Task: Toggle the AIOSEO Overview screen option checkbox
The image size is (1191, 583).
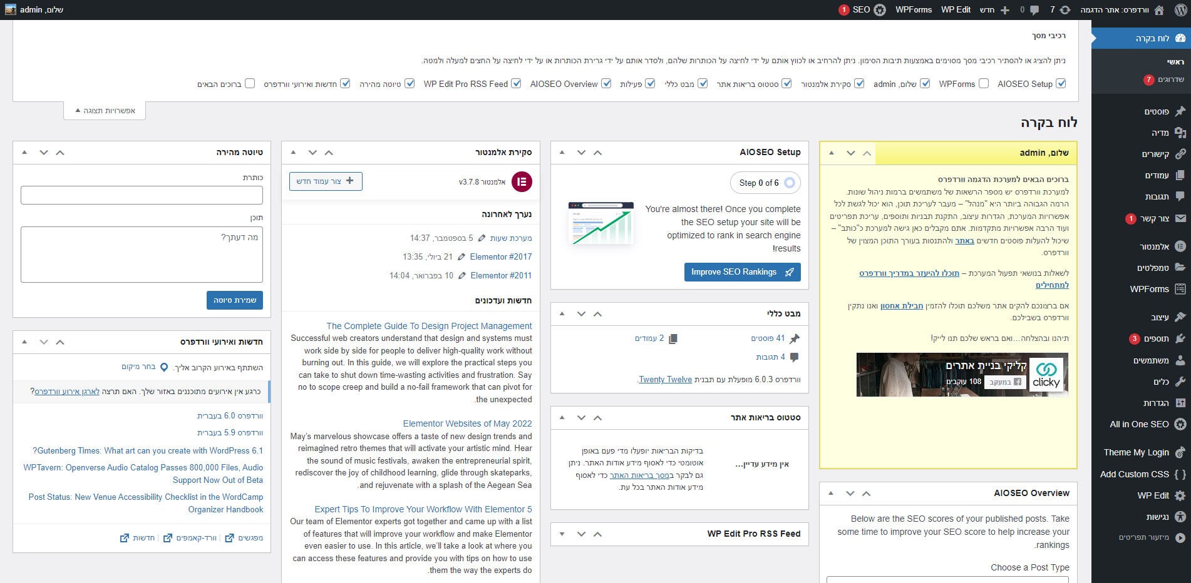Action: pyautogui.click(x=606, y=83)
